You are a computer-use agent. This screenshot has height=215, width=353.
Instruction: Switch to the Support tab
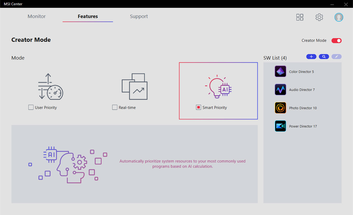pyautogui.click(x=139, y=16)
